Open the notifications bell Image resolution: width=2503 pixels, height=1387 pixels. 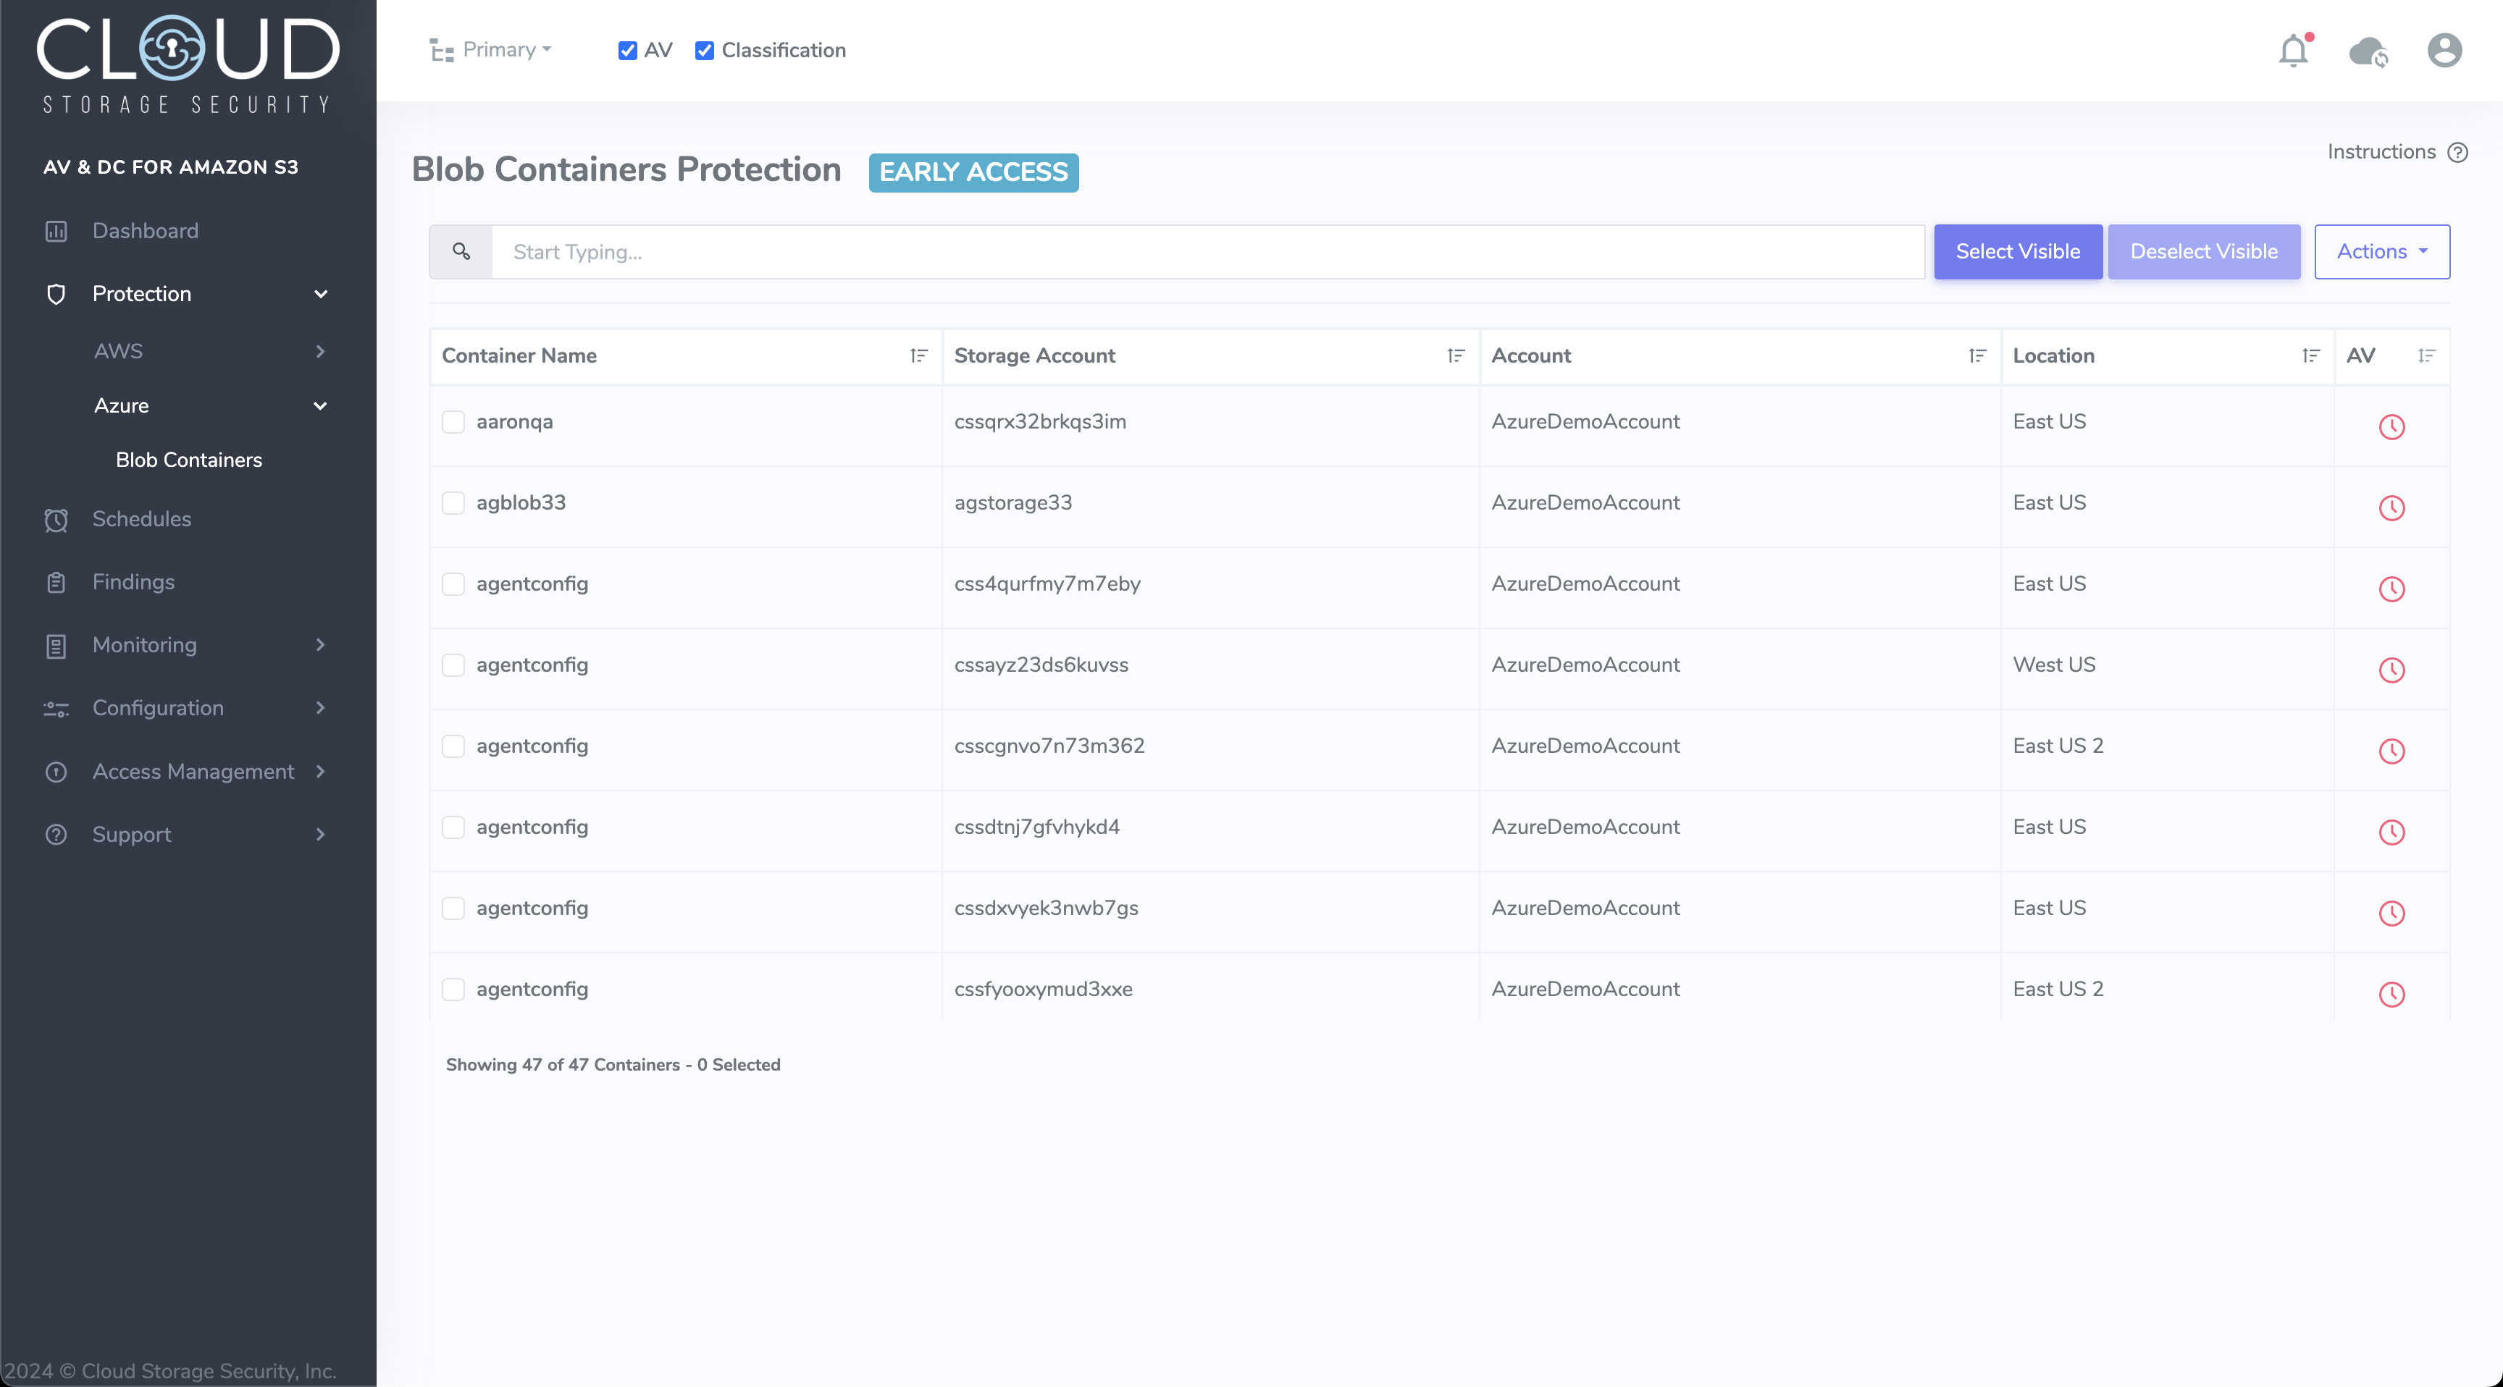[2293, 51]
